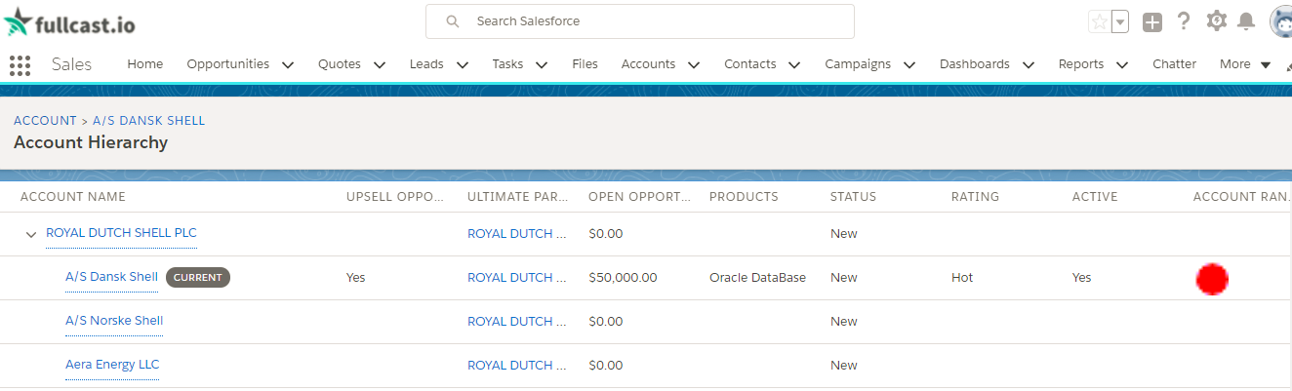This screenshot has width=1292, height=391.
Task: Click the $50,000.00 open opportunity value
Action: pyautogui.click(x=624, y=278)
